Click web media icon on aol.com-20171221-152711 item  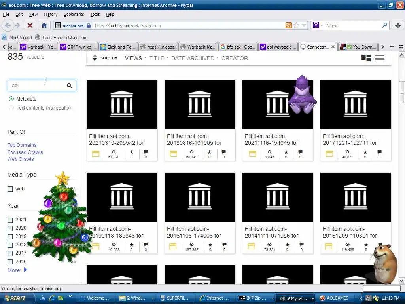point(329,154)
